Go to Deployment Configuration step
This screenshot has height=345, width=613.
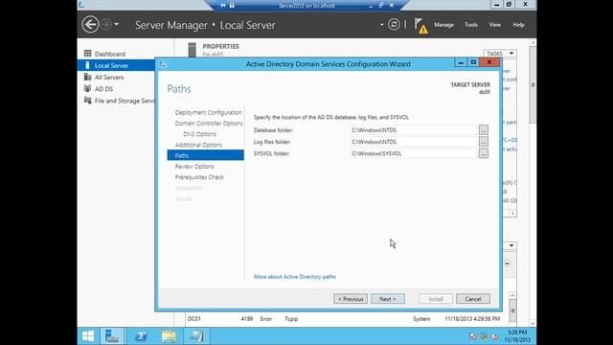pos(208,113)
